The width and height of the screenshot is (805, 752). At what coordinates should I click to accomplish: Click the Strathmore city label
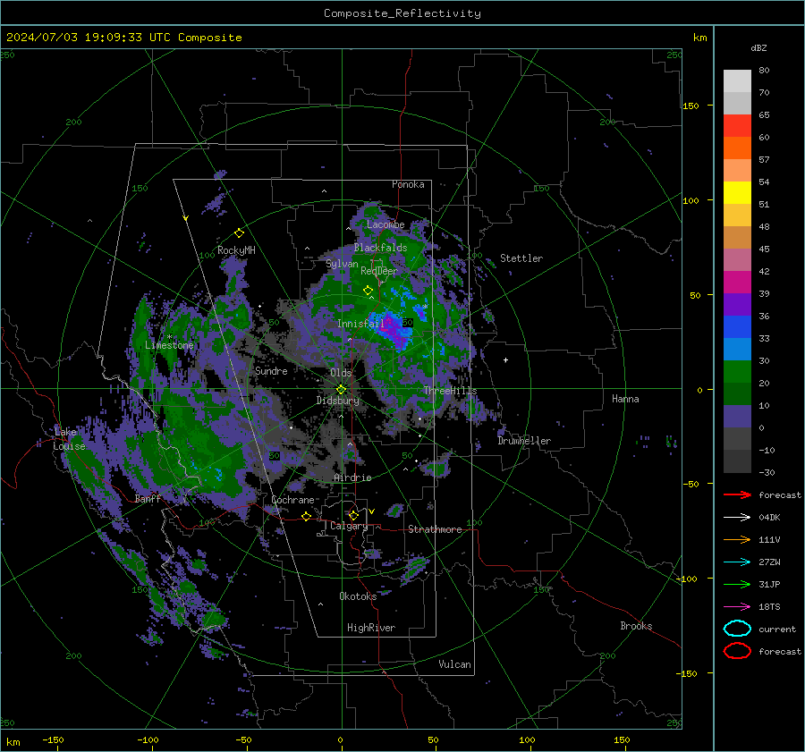tap(435, 529)
